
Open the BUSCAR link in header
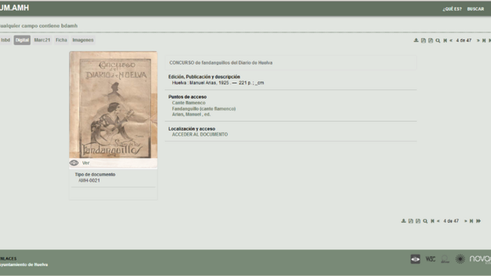click(x=475, y=9)
